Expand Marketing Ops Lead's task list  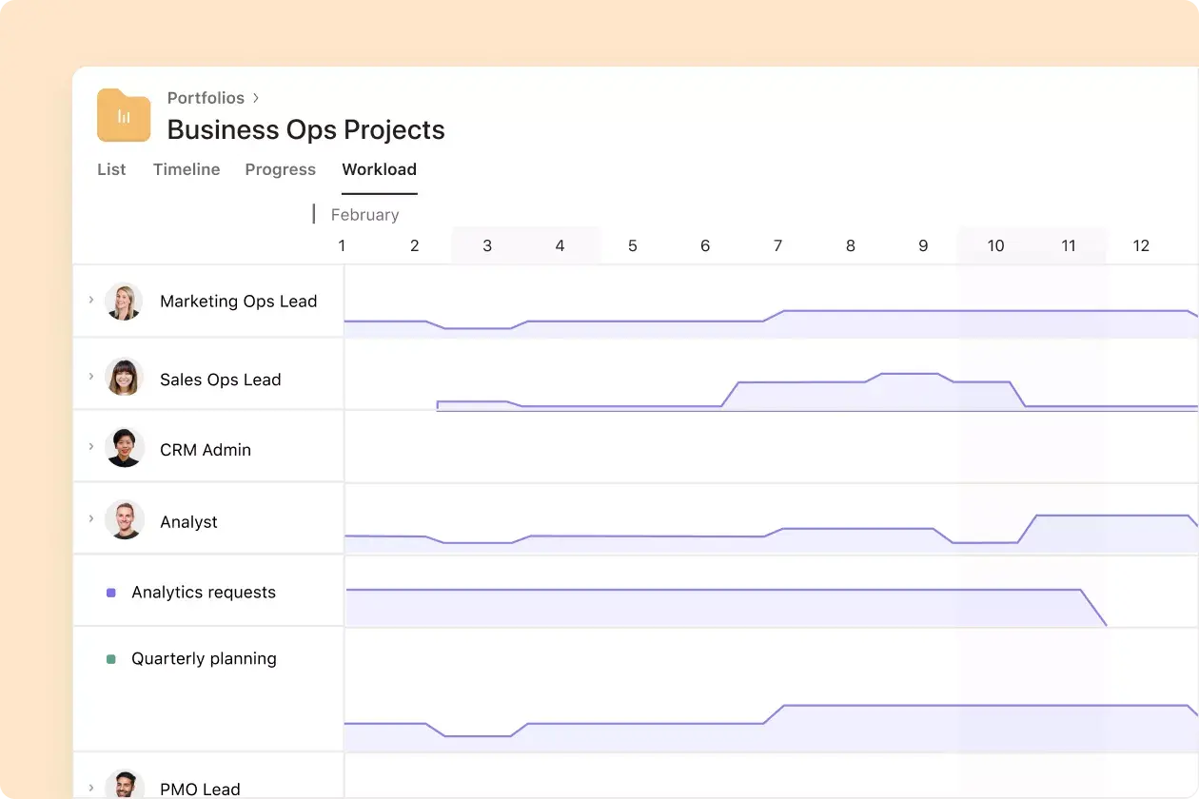pyautogui.click(x=90, y=301)
